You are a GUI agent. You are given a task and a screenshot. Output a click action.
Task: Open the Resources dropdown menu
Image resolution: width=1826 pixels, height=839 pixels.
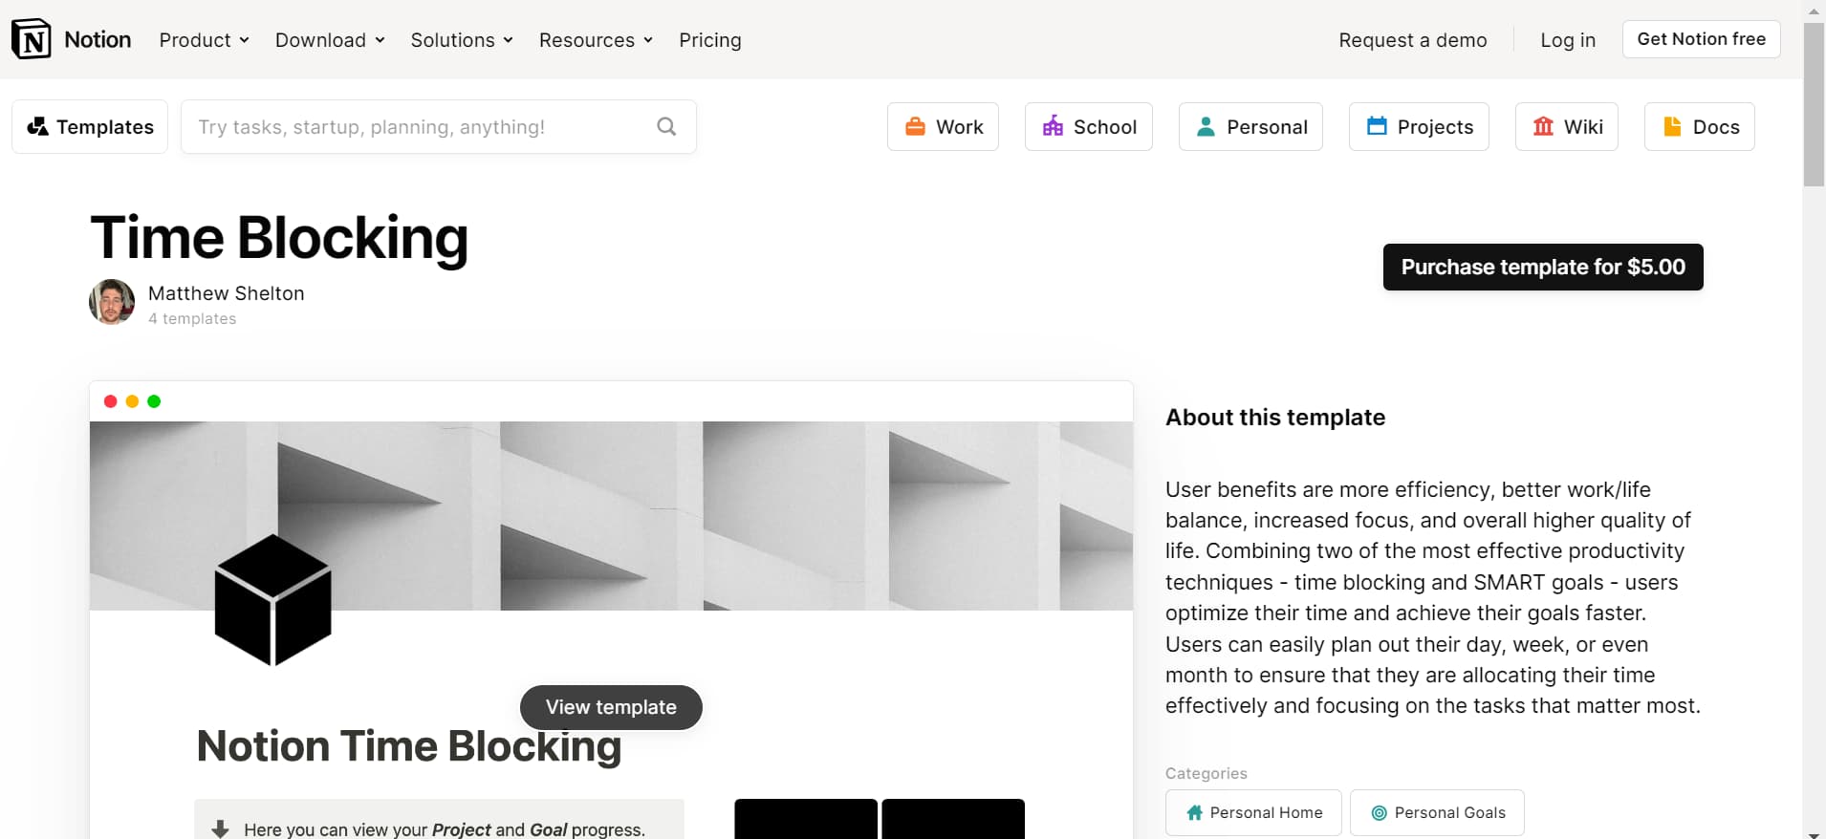596,40
